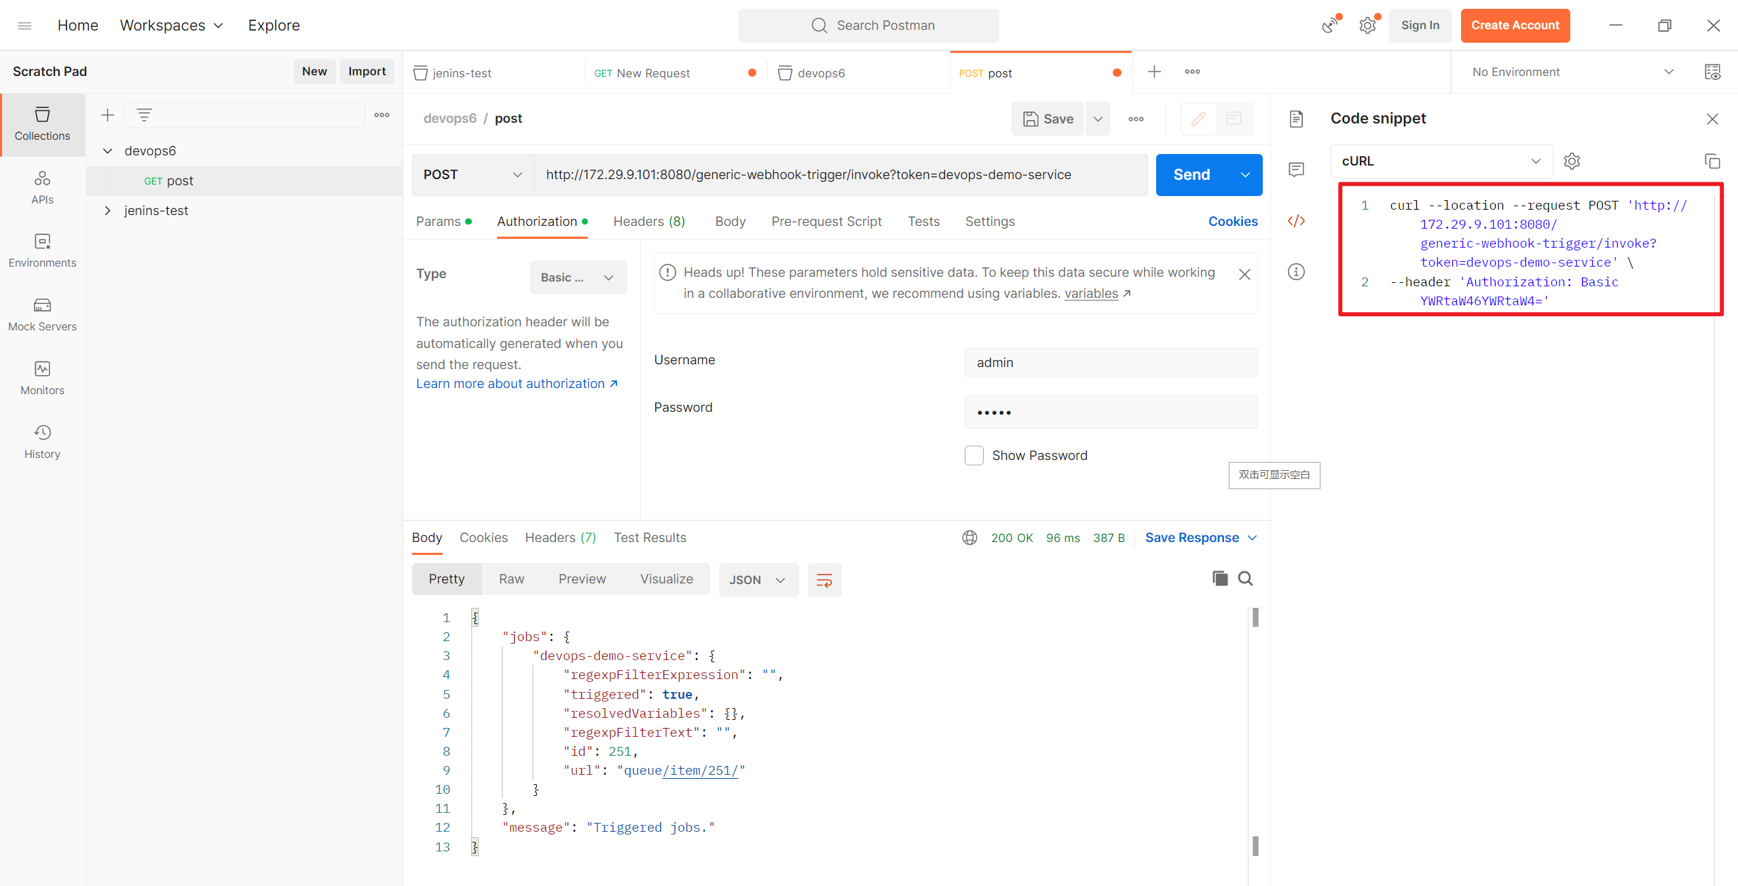Viewport: 1738px width, 886px height.
Task: Open the JSON response format dropdown
Action: (758, 580)
